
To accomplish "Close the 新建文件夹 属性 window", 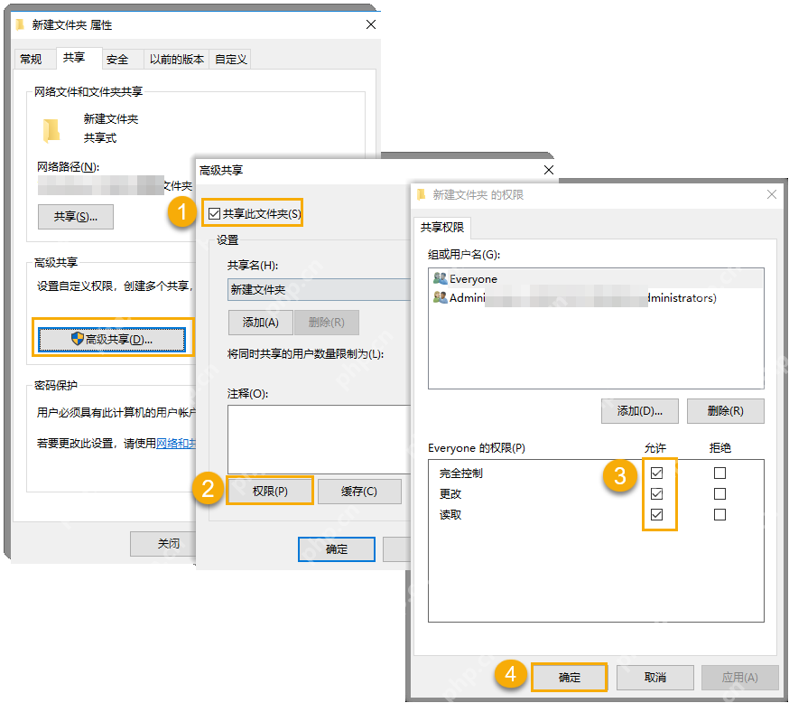I will pyautogui.click(x=371, y=24).
